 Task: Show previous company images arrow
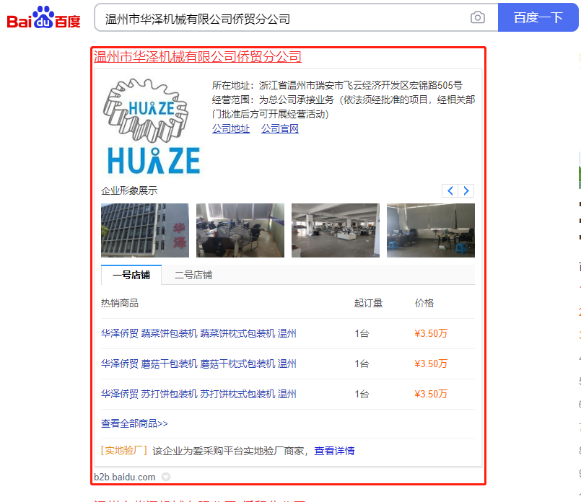pyautogui.click(x=450, y=190)
